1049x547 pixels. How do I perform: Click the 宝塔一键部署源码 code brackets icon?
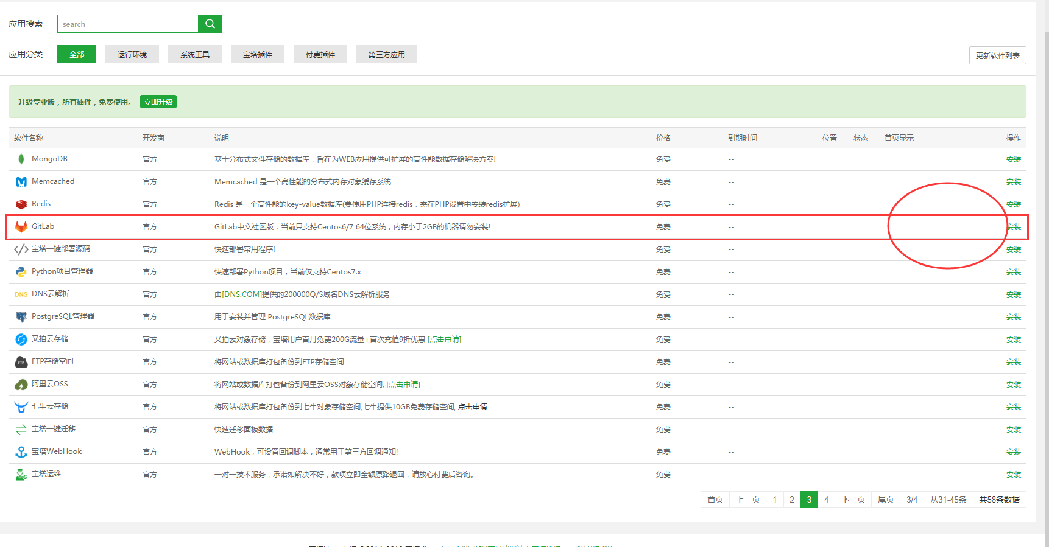tap(21, 249)
